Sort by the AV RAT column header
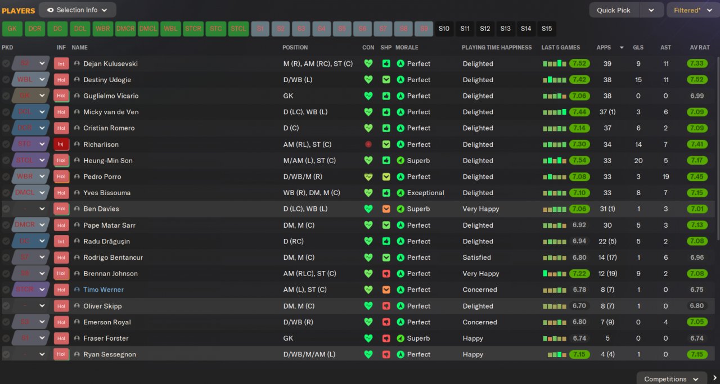The image size is (720, 384). tap(700, 48)
